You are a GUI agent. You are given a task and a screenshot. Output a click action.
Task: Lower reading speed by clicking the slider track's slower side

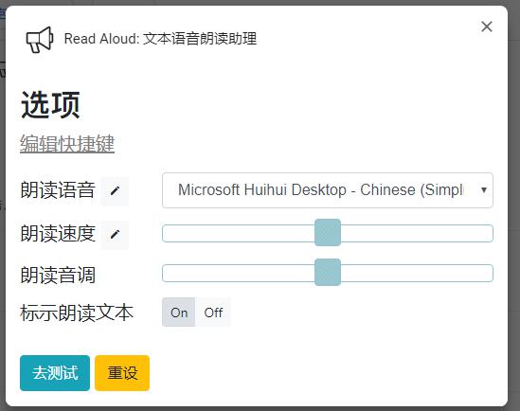[238, 233]
